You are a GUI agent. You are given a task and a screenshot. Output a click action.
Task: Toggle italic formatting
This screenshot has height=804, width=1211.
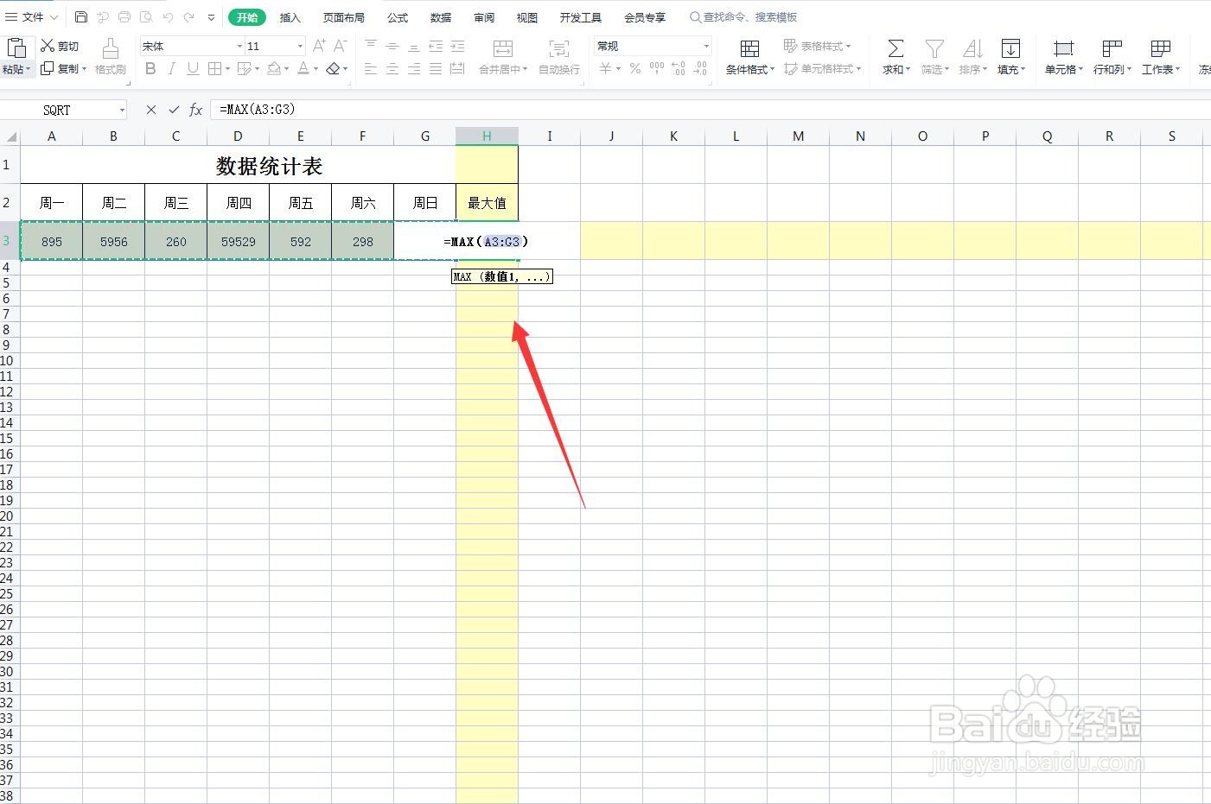pos(170,68)
